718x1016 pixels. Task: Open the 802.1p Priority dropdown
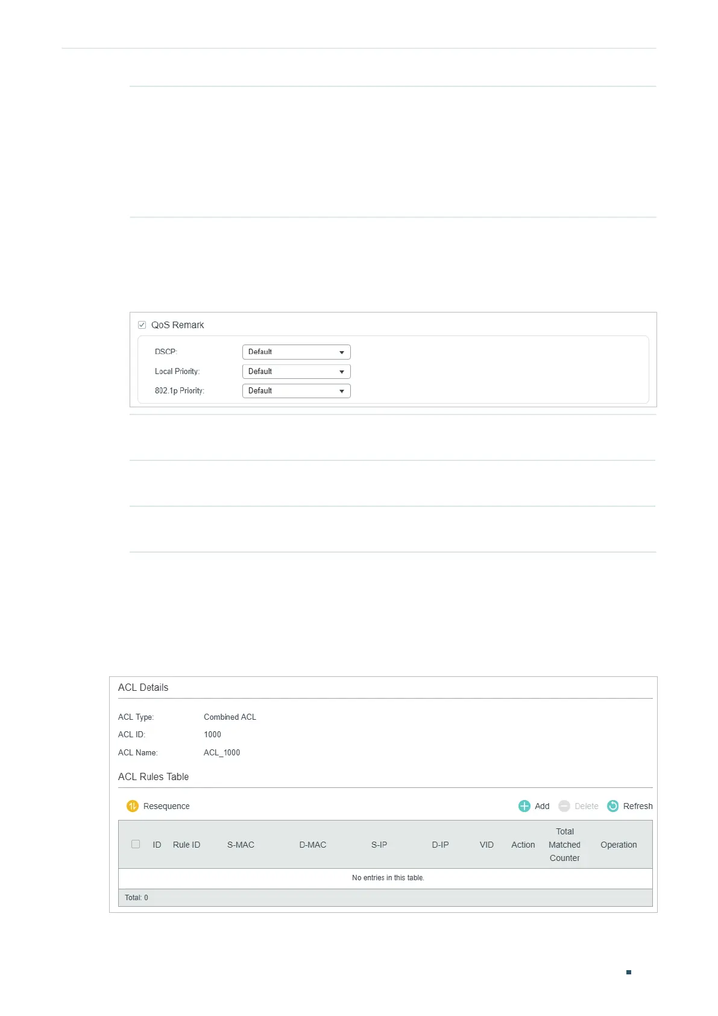point(296,391)
